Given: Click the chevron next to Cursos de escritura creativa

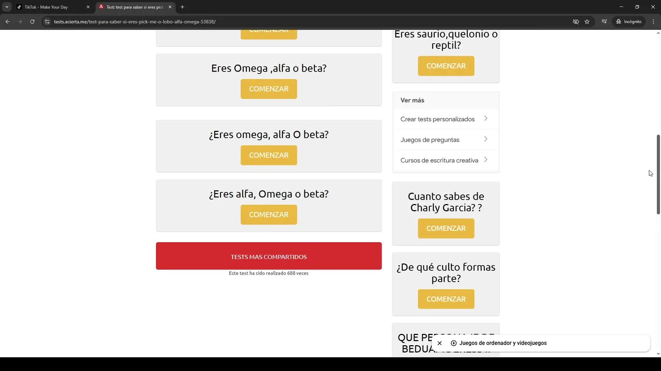Looking at the screenshot, I should coord(485,160).
